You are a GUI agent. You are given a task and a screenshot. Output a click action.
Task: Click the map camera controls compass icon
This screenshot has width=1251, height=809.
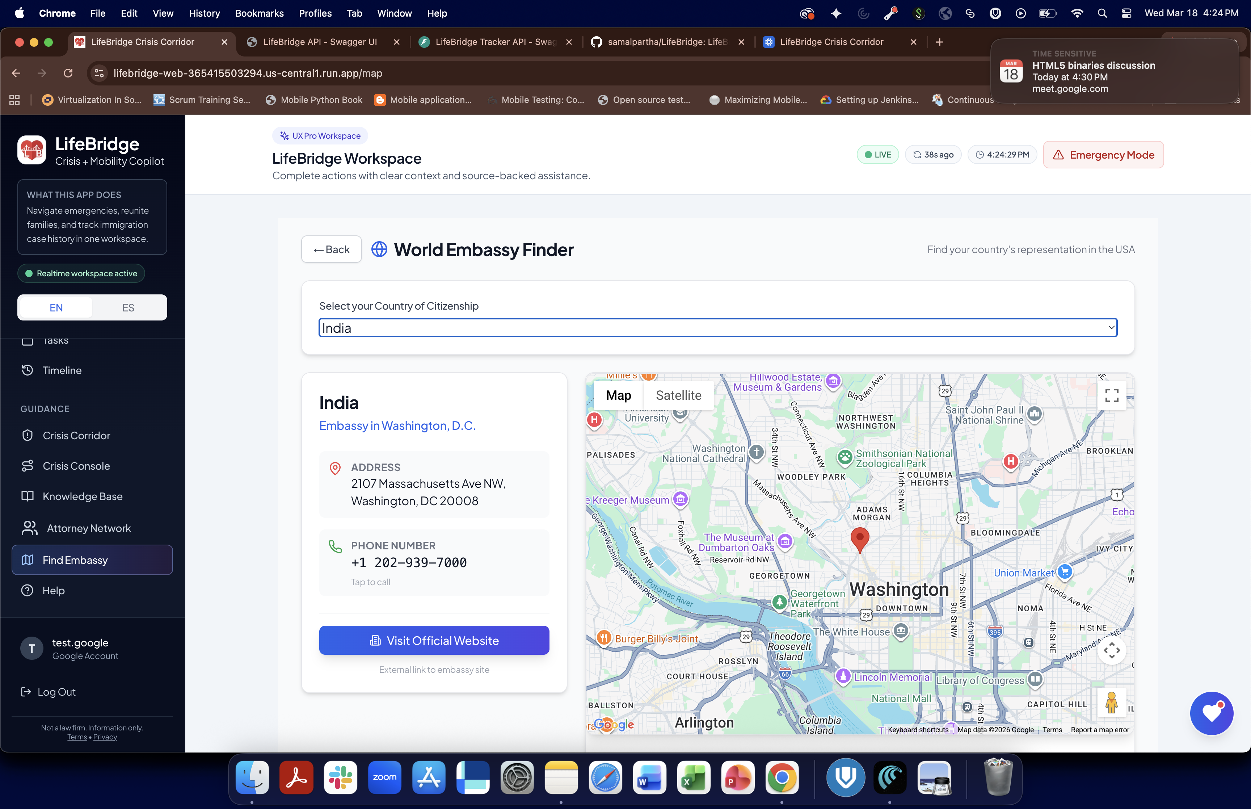1111,650
